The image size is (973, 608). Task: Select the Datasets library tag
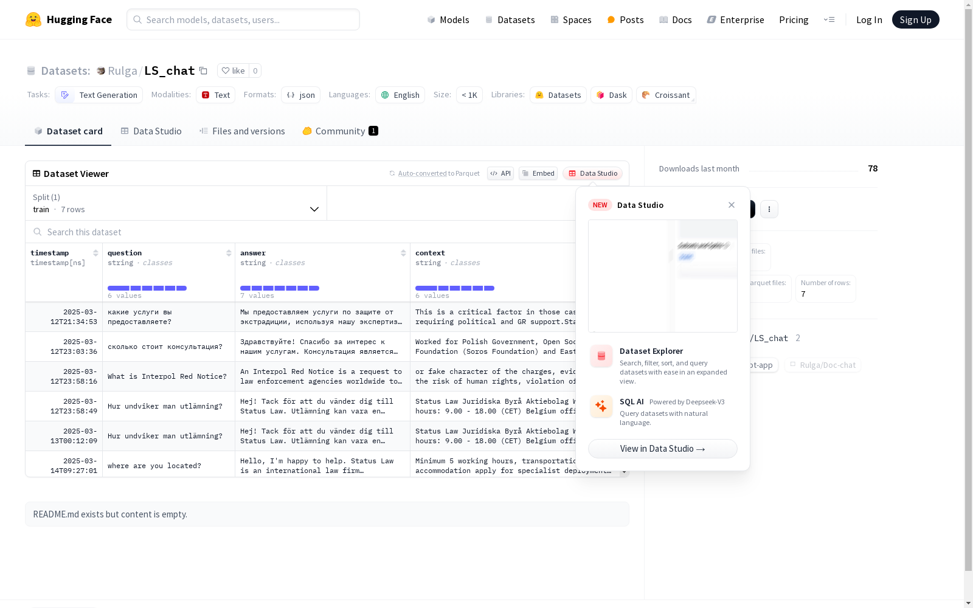tap(558, 95)
